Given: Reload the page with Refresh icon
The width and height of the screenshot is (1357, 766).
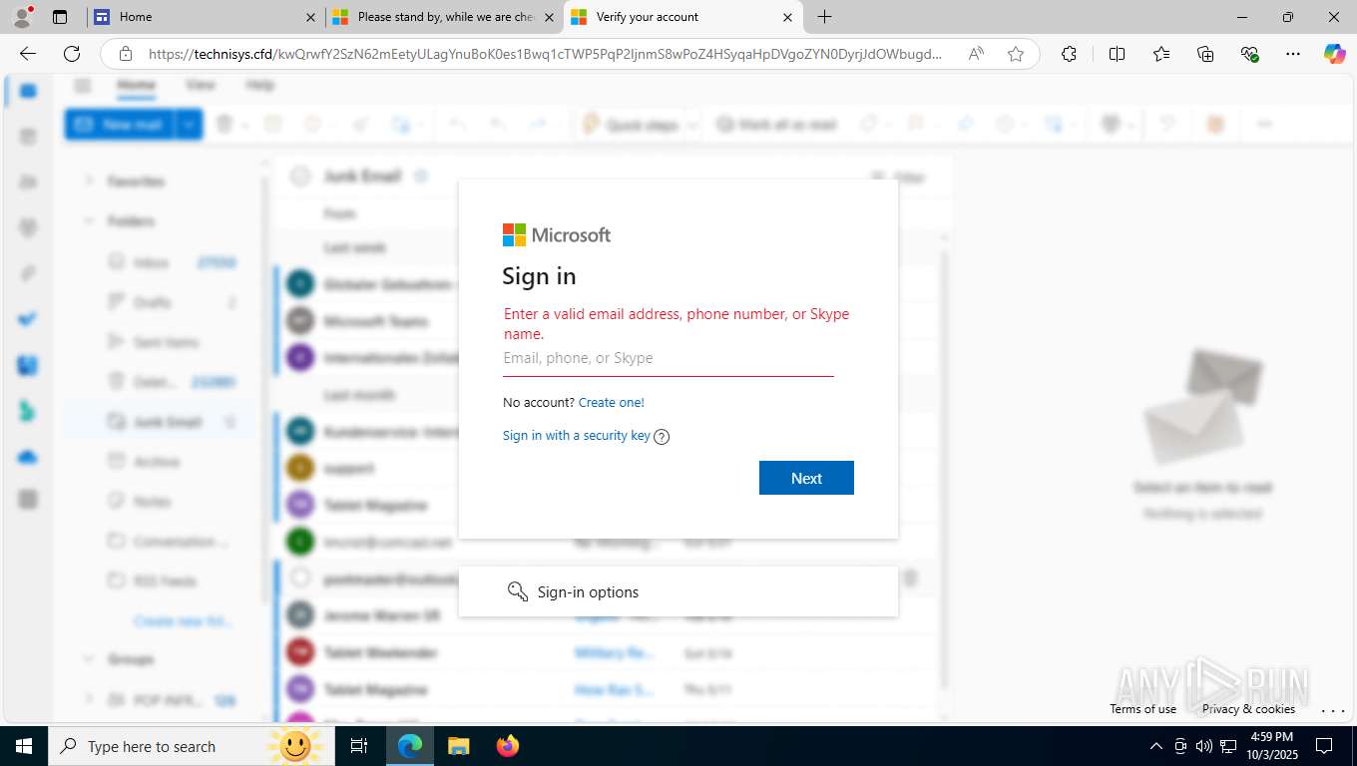Looking at the screenshot, I should pos(72,54).
